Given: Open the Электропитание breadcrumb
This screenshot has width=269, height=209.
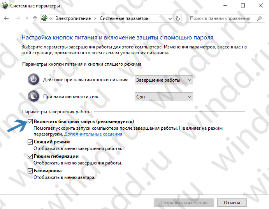Looking at the screenshot, I should [x=73, y=18].
